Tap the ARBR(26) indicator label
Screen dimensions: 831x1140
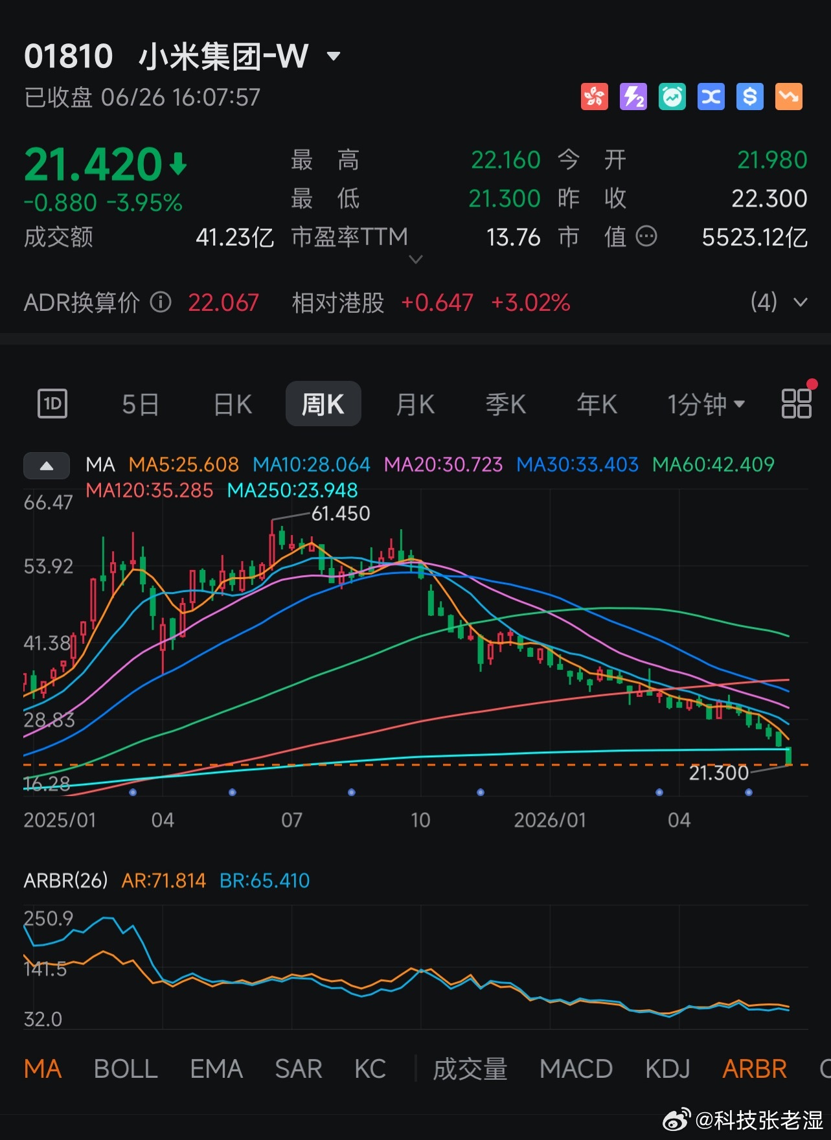65,880
